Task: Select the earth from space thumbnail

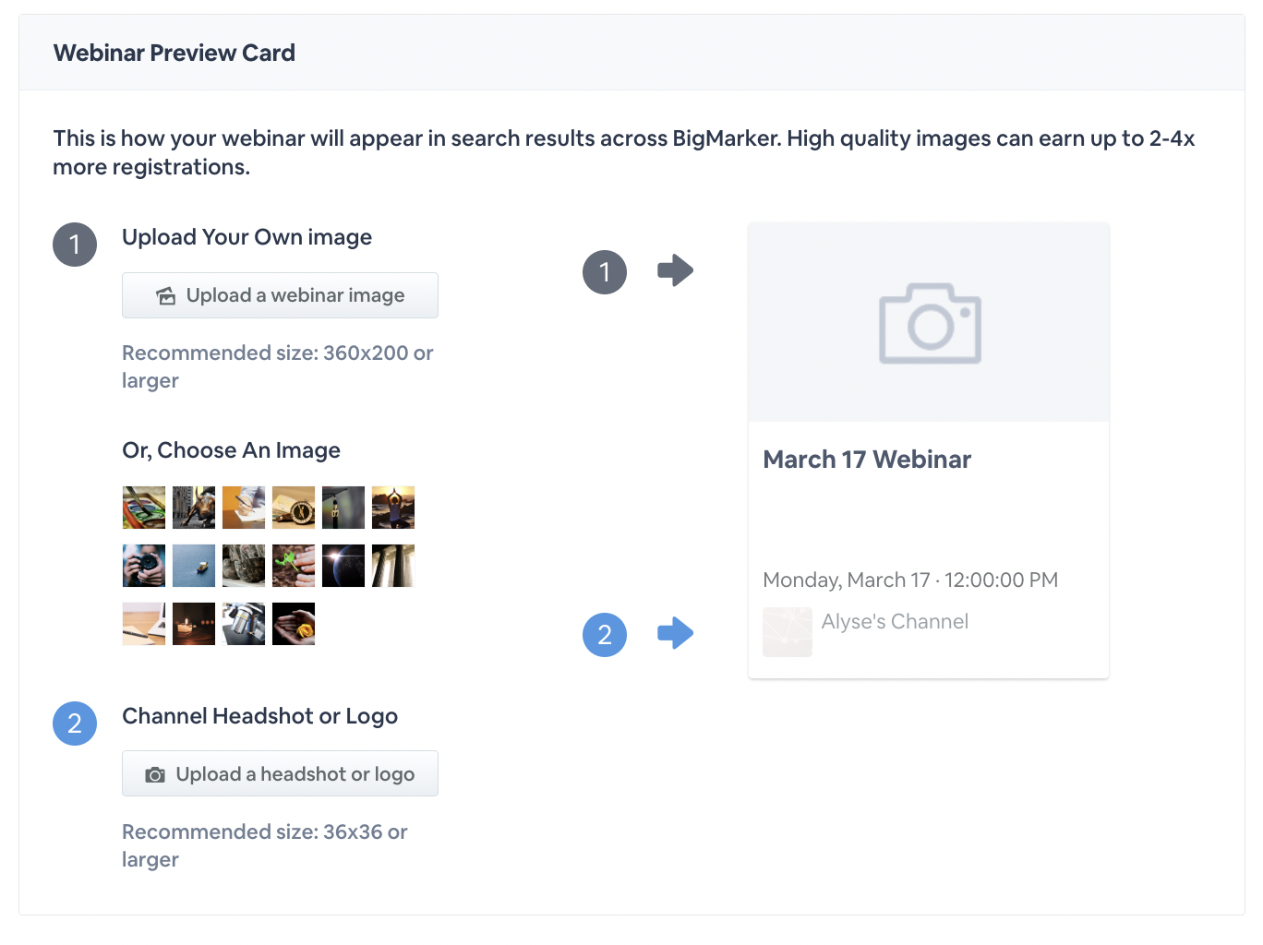Action: (x=343, y=566)
